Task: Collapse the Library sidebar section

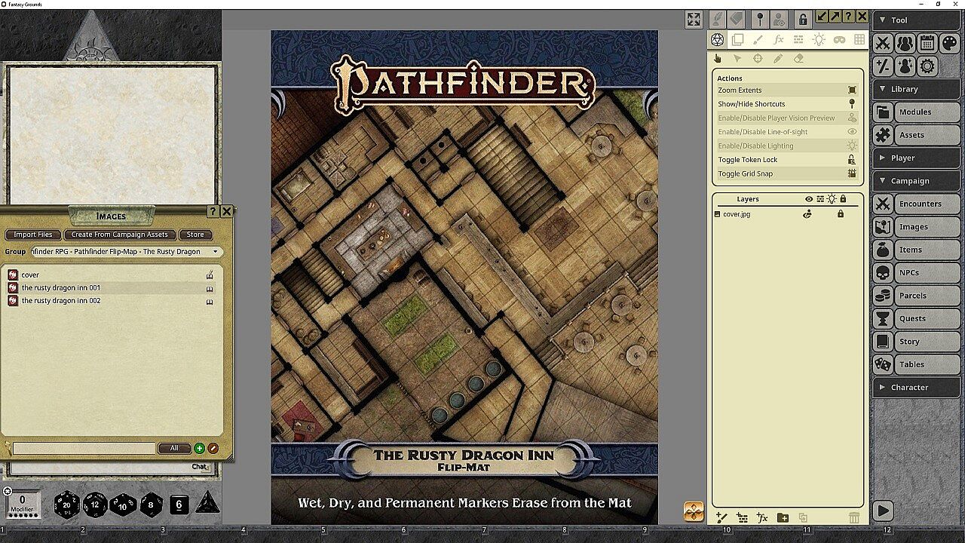Action: pos(917,89)
